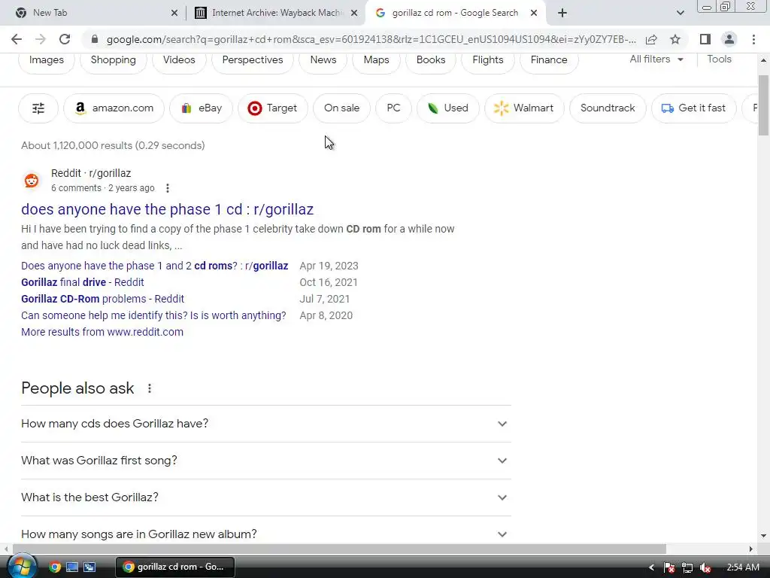Reload the Google search page
The image size is (770, 578).
(x=65, y=39)
